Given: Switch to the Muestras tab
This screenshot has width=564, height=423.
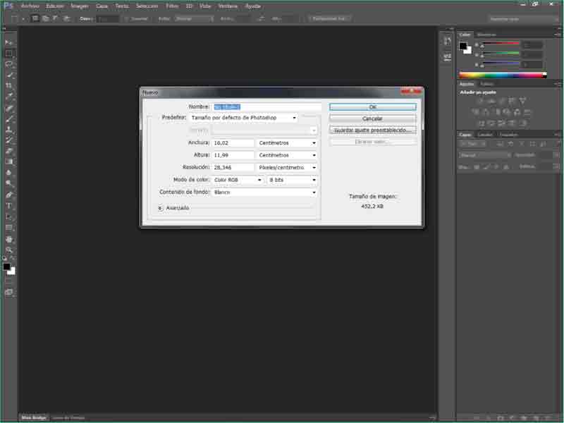Looking at the screenshot, I should [486, 34].
